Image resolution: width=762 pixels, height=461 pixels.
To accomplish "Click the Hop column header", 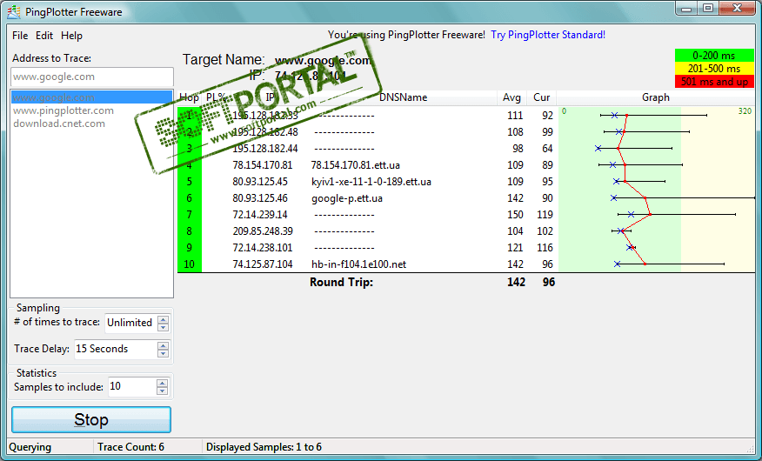I will tap(189, 97).
